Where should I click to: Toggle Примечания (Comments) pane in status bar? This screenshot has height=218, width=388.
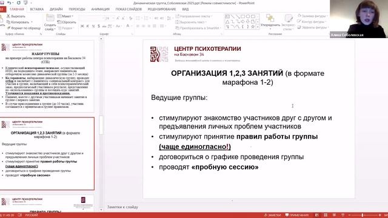coord(297,215)
